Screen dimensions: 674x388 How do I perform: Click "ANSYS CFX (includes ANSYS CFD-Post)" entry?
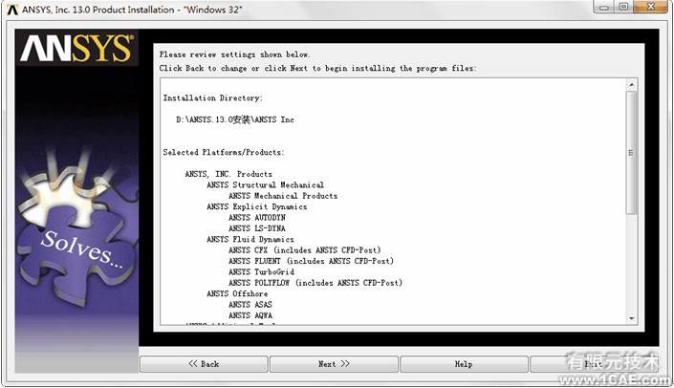pos(304,250)
